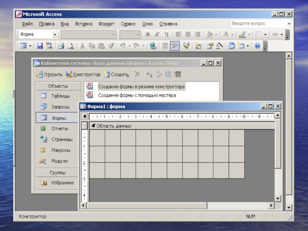Click 'Создание формы с помощью мастера'
Viewport: 308px width, 231px height.
137,95
